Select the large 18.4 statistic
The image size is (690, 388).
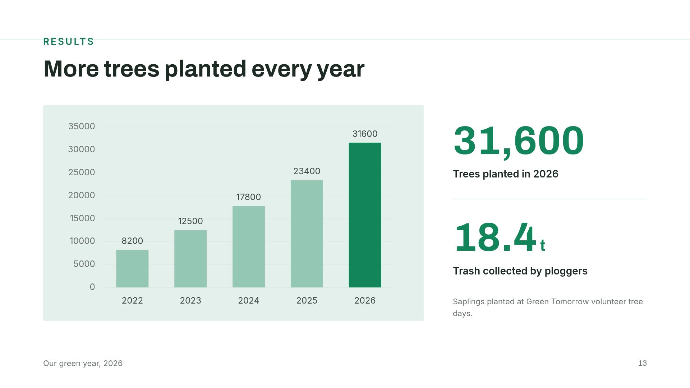tap(495, 237)
